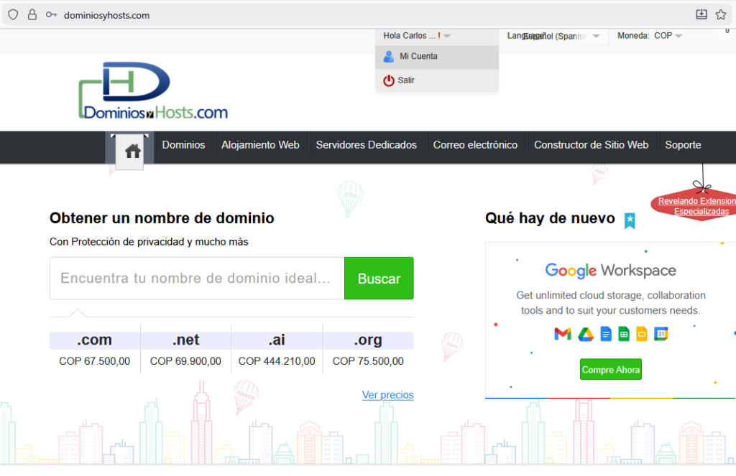Click the domain name search input field
736x476 pixels.
(196, 279)
